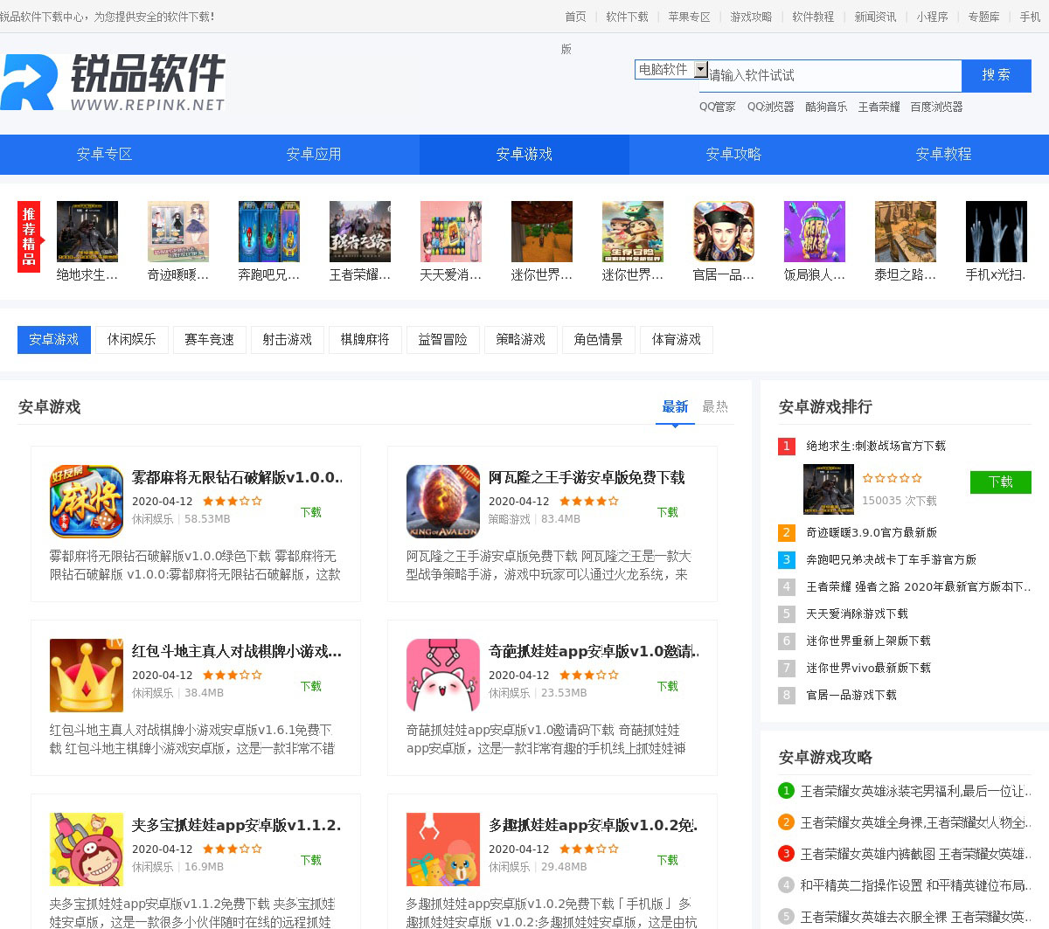The image size is (1049, 929).
Task: Click the QQ管家 hot search link
Action: [x=718, y=107]
